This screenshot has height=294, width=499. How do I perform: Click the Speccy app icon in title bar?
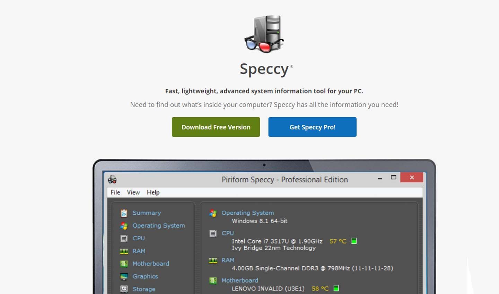tap(112, 180)
